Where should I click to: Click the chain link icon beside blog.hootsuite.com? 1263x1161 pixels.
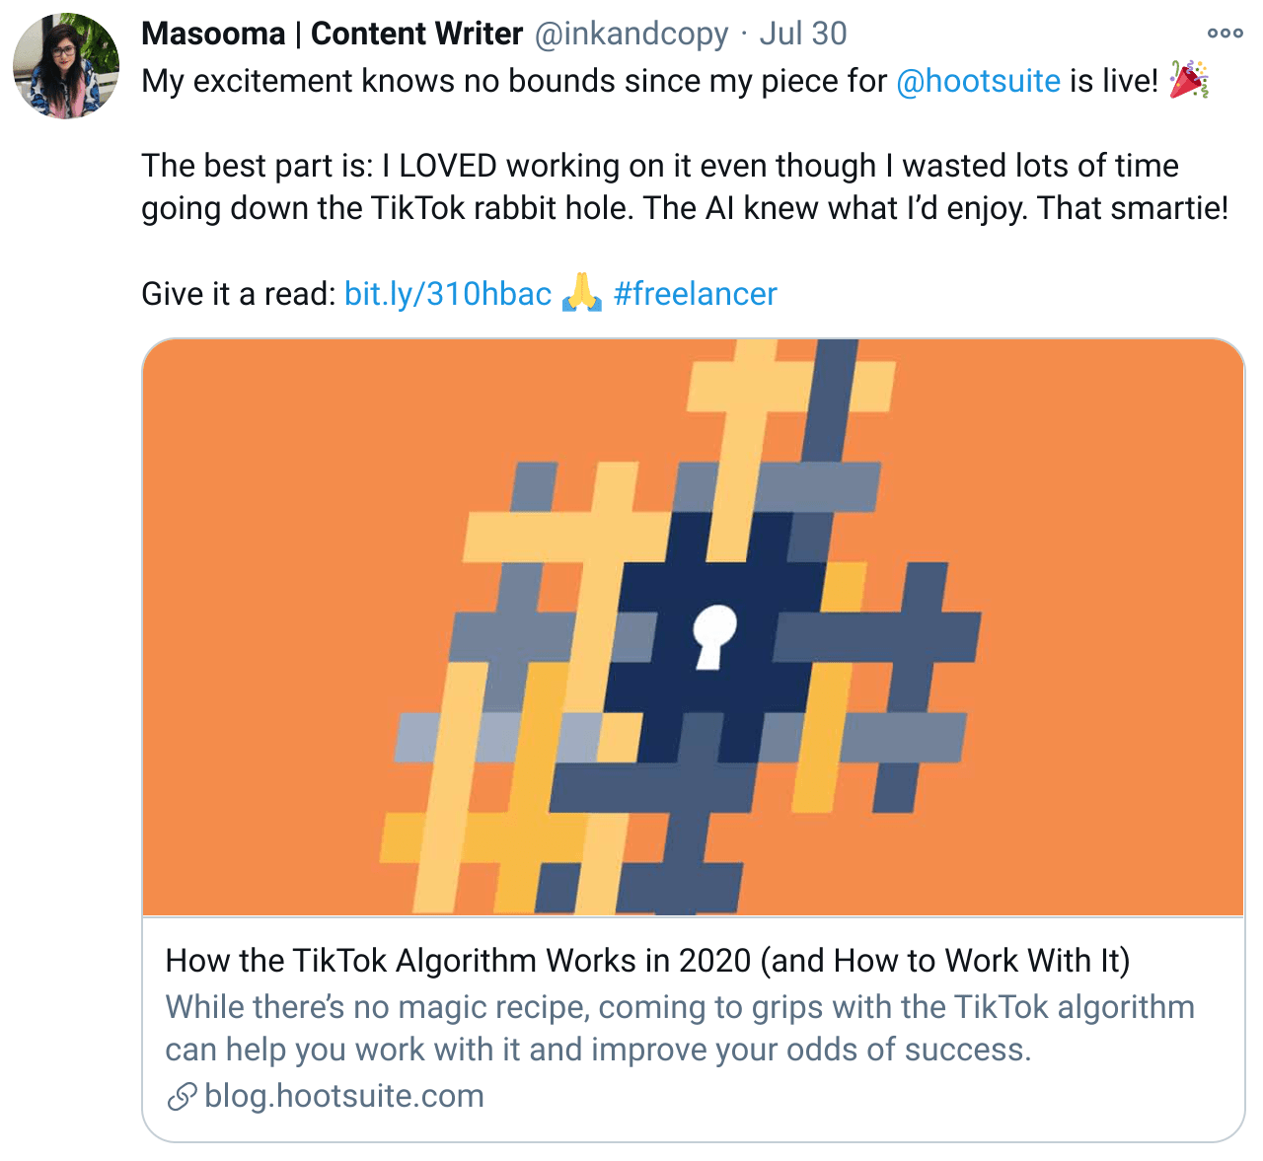point(182,1096)
